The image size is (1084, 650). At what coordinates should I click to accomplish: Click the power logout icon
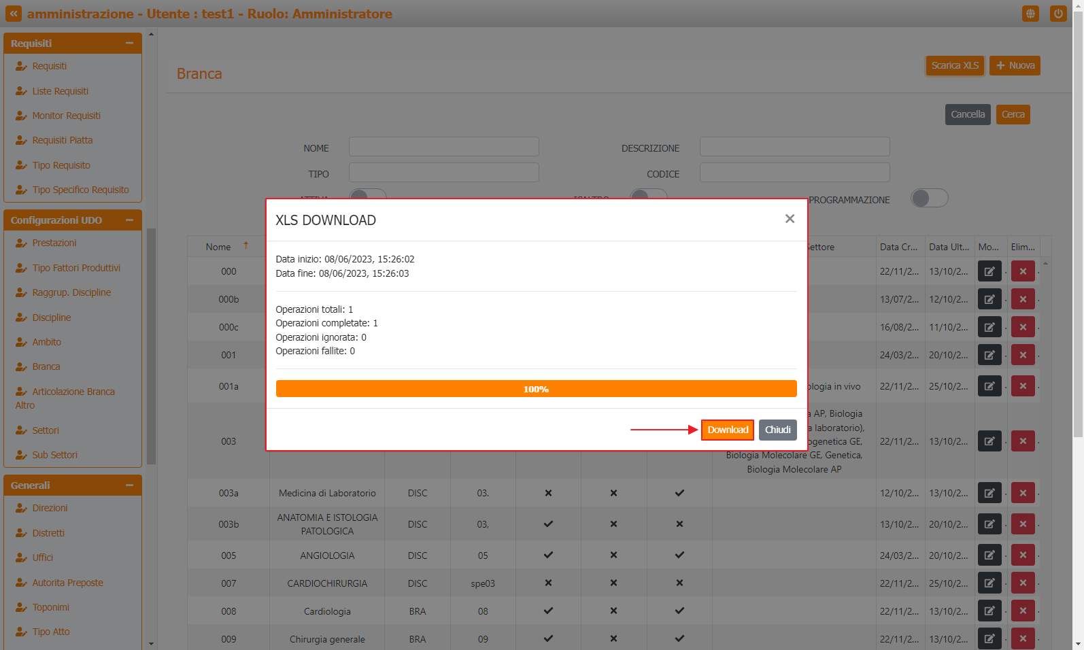[x=1058, y=14]
